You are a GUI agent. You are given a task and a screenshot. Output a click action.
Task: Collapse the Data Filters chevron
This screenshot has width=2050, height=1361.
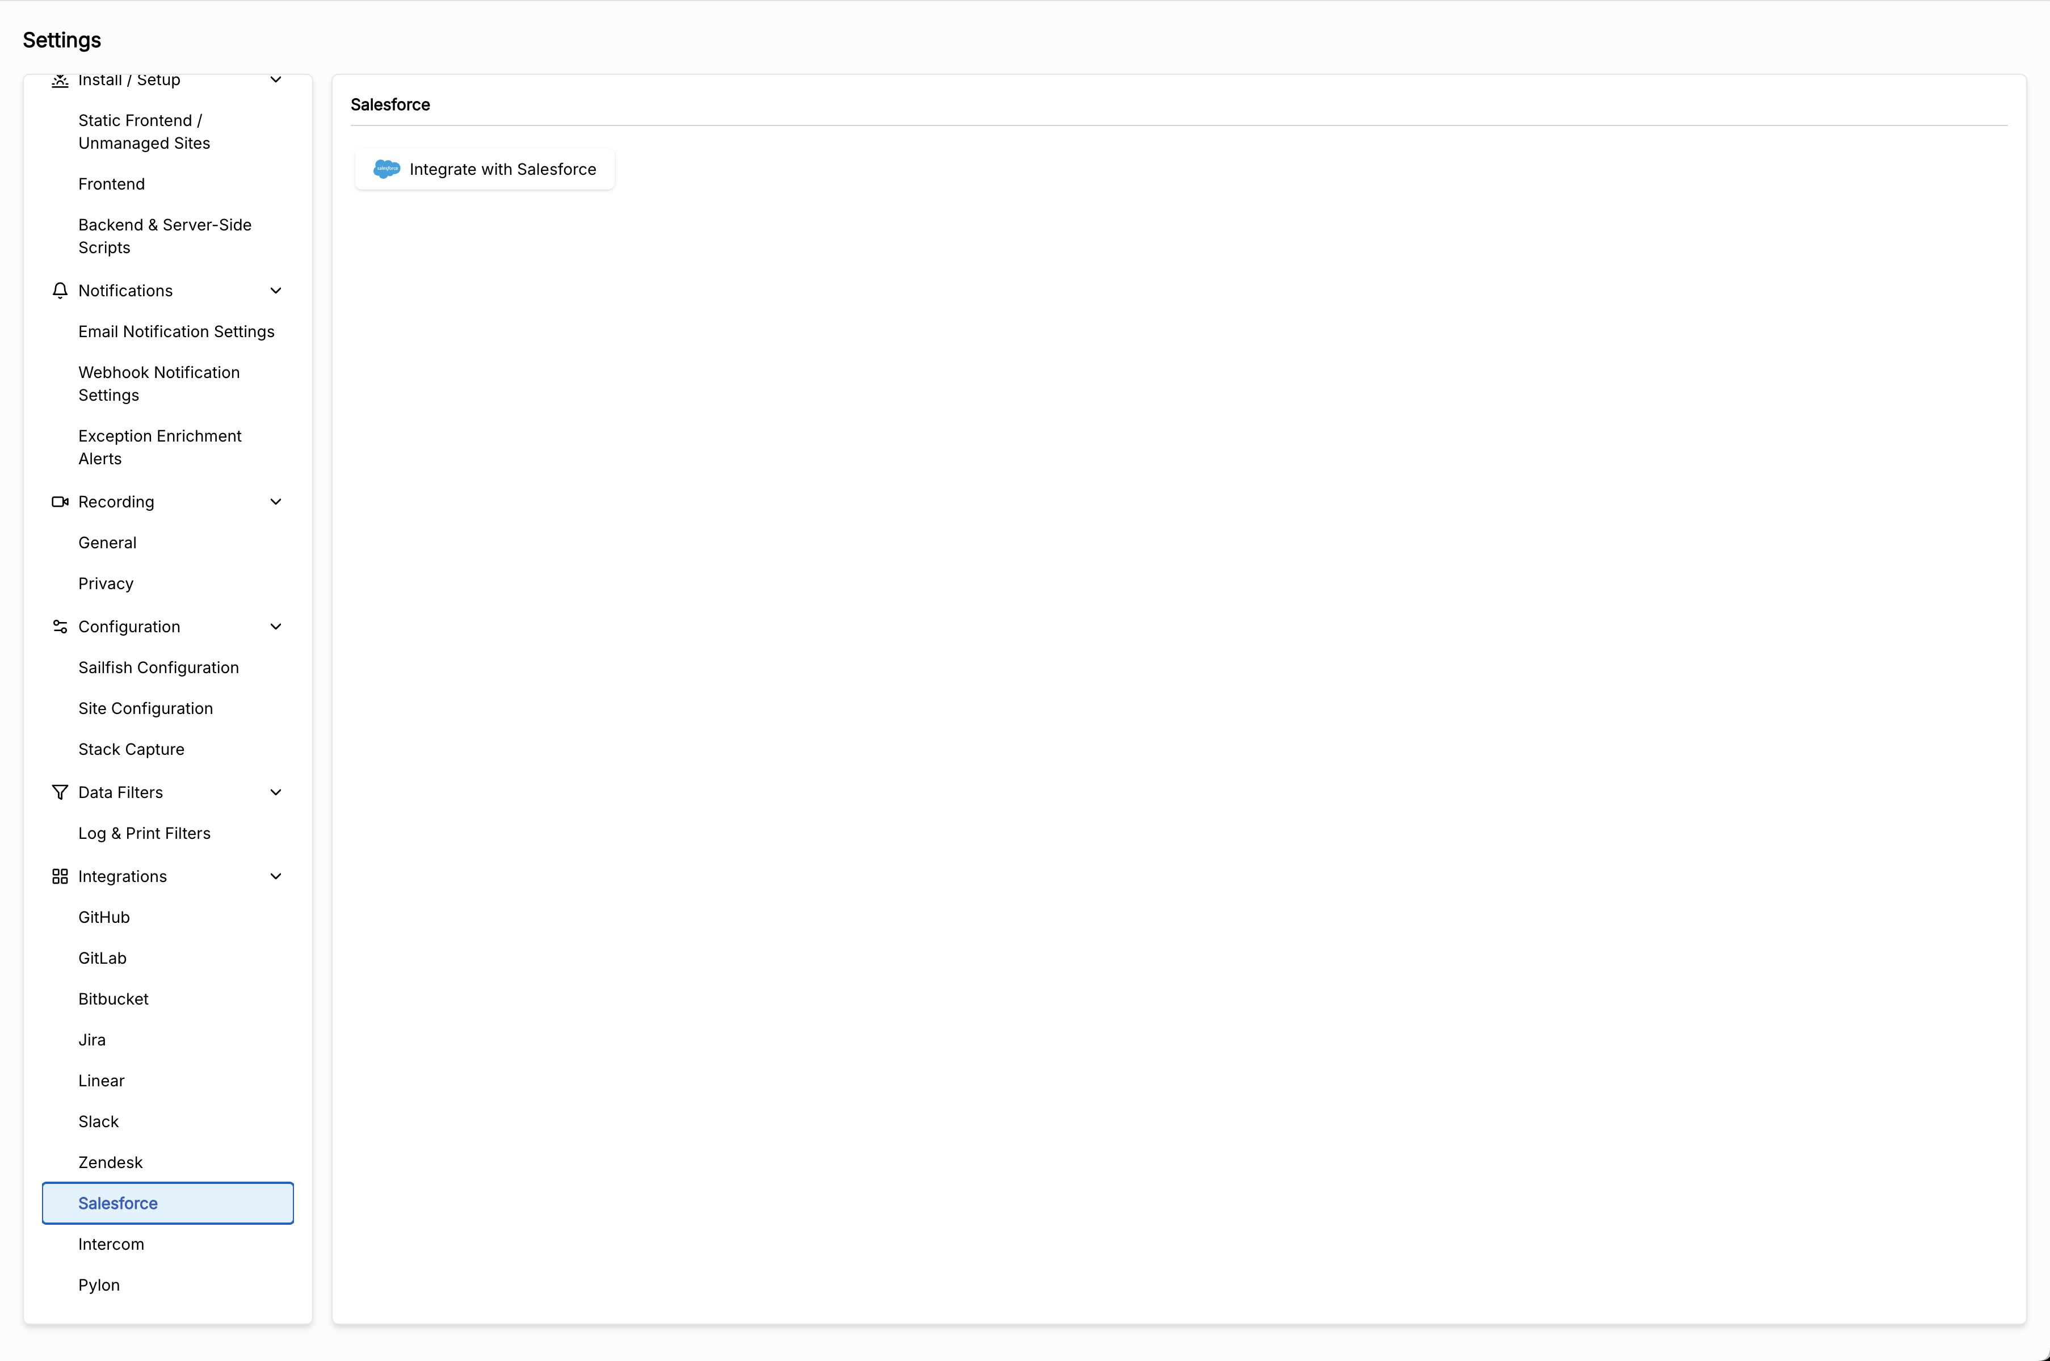pyautogui.click(x=276, y=792)
